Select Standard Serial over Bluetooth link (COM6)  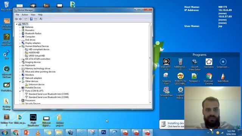click(x=49, y=97)
